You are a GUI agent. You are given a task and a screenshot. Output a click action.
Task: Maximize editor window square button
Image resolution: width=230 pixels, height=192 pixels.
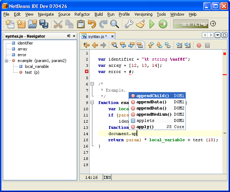pos(225,35)
